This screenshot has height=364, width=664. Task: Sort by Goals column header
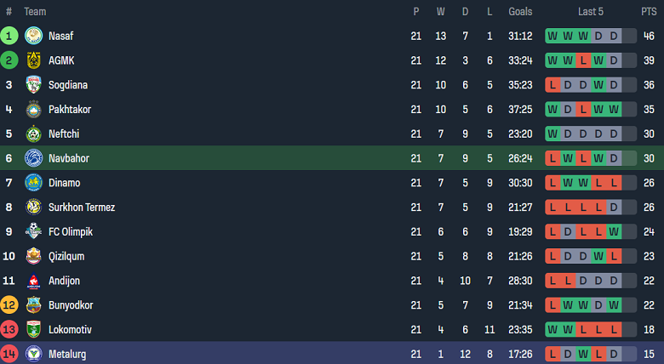(520, 12)
